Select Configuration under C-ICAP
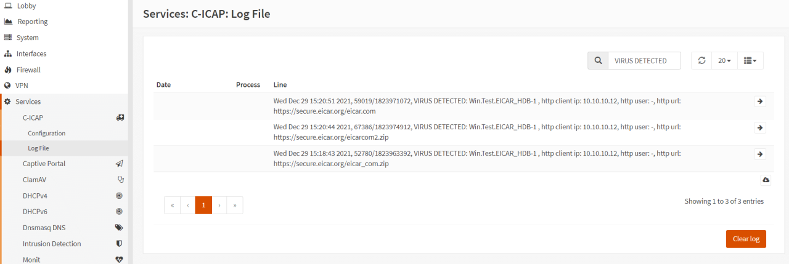Image resolution: width=789 pixels, height=264 pixels. point(46,133)
